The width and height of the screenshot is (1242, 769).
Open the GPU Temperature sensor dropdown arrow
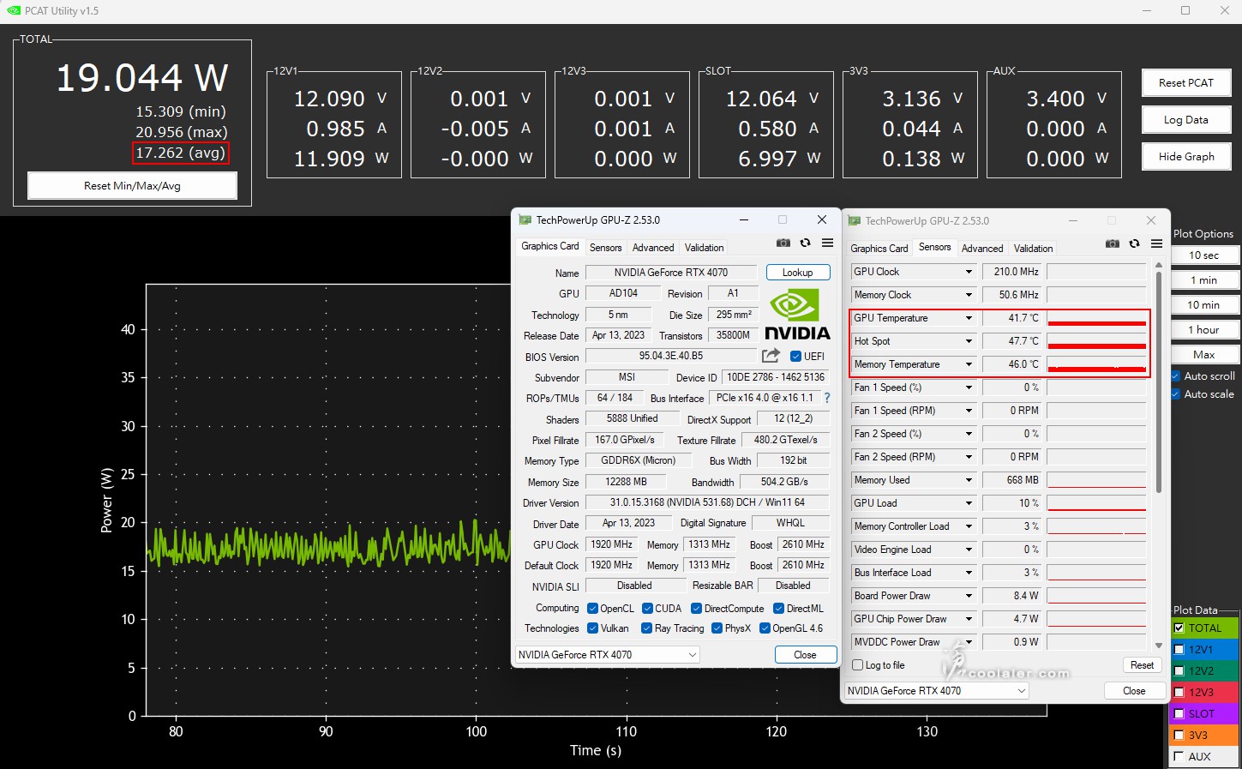pyautogui.click(x=969, y=318)
